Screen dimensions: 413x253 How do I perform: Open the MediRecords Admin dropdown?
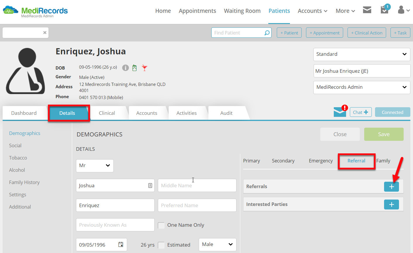pos(362,87)
